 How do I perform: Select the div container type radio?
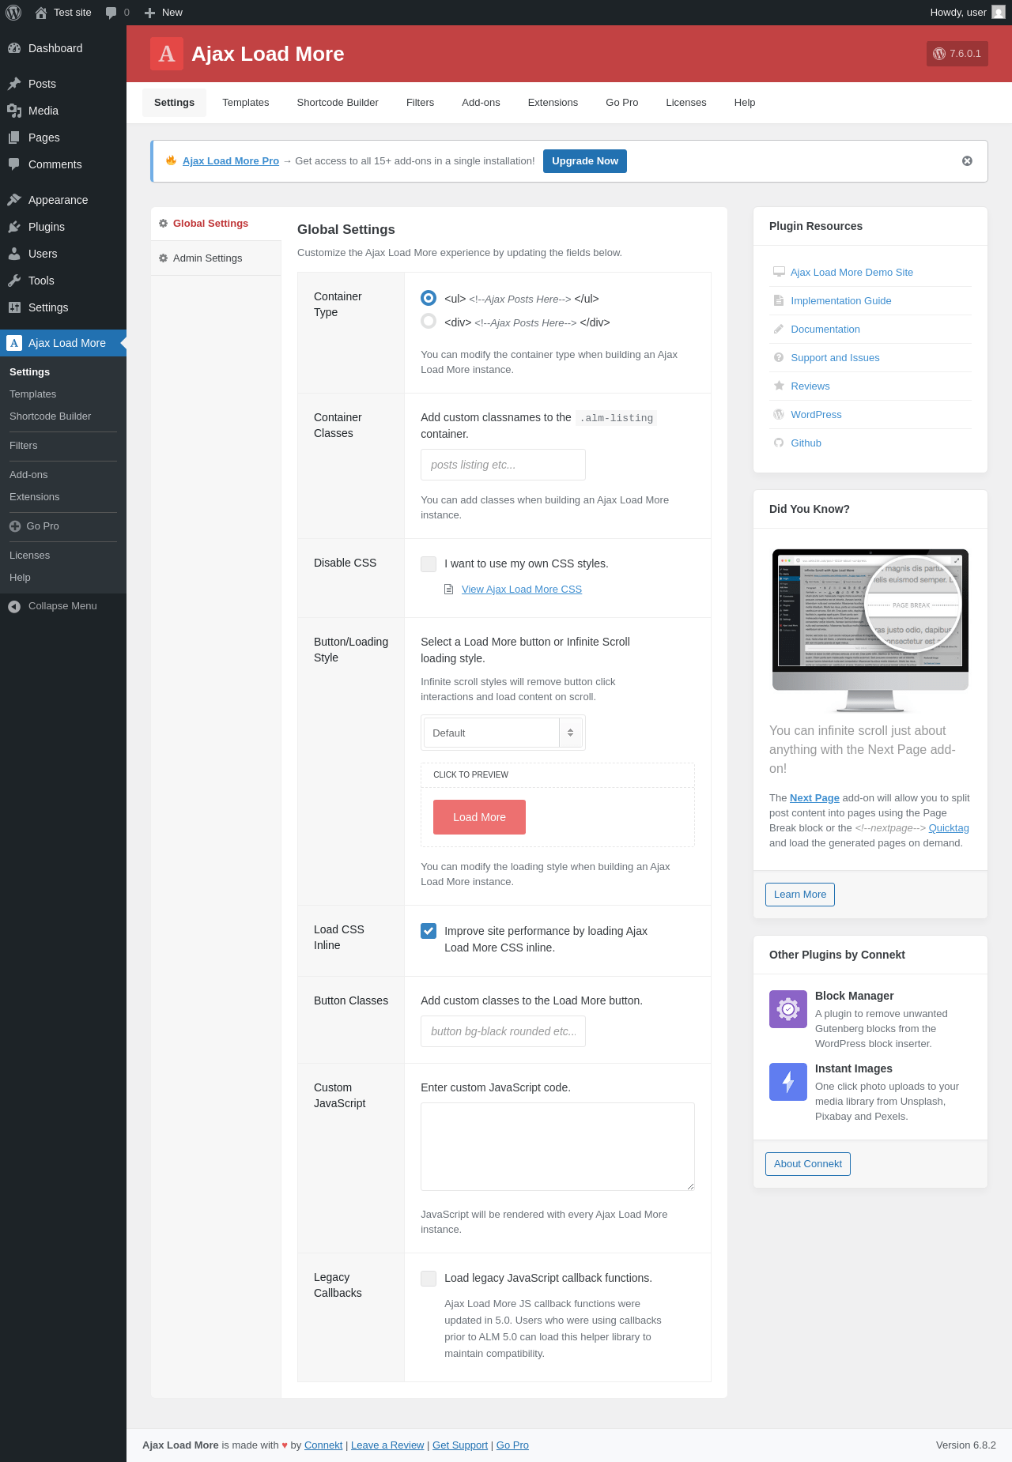tap(429, 321)
